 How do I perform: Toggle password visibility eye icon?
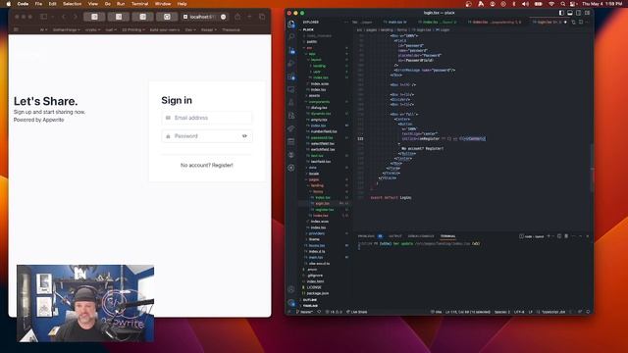click(x=244, y=136)
